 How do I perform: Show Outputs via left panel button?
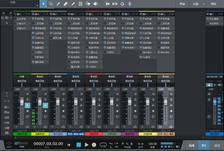click(x=7, y=112)
